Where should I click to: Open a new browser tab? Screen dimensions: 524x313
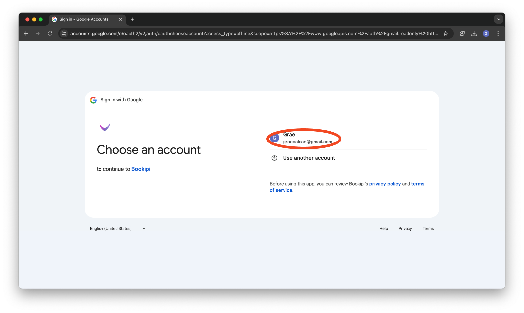click(132, 19)
